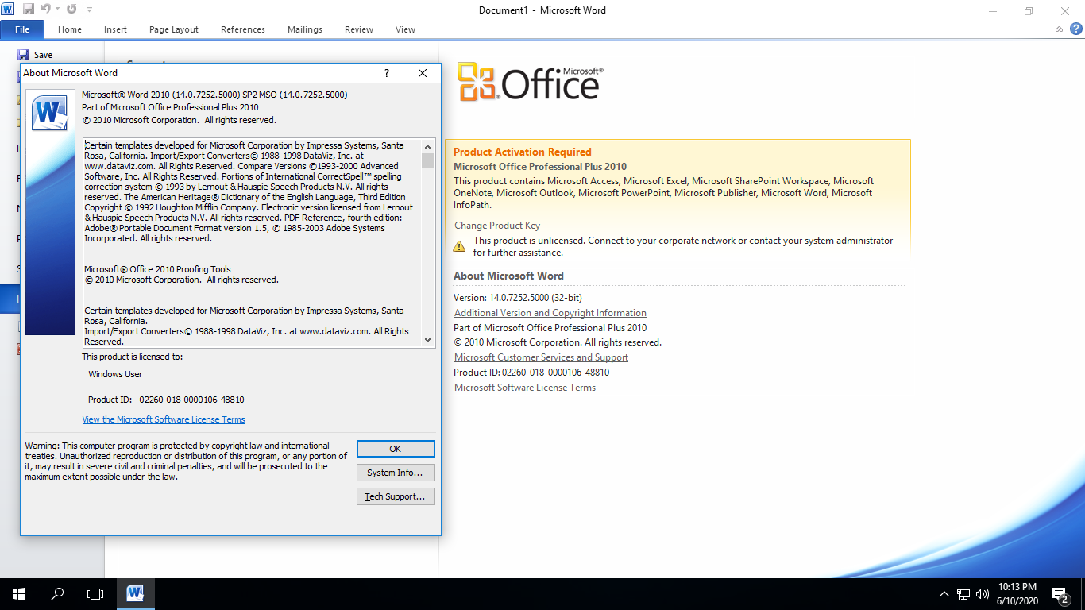Click the scrollbar thumb in copyright text box
Screen dimensions: 1085x610
428,160
